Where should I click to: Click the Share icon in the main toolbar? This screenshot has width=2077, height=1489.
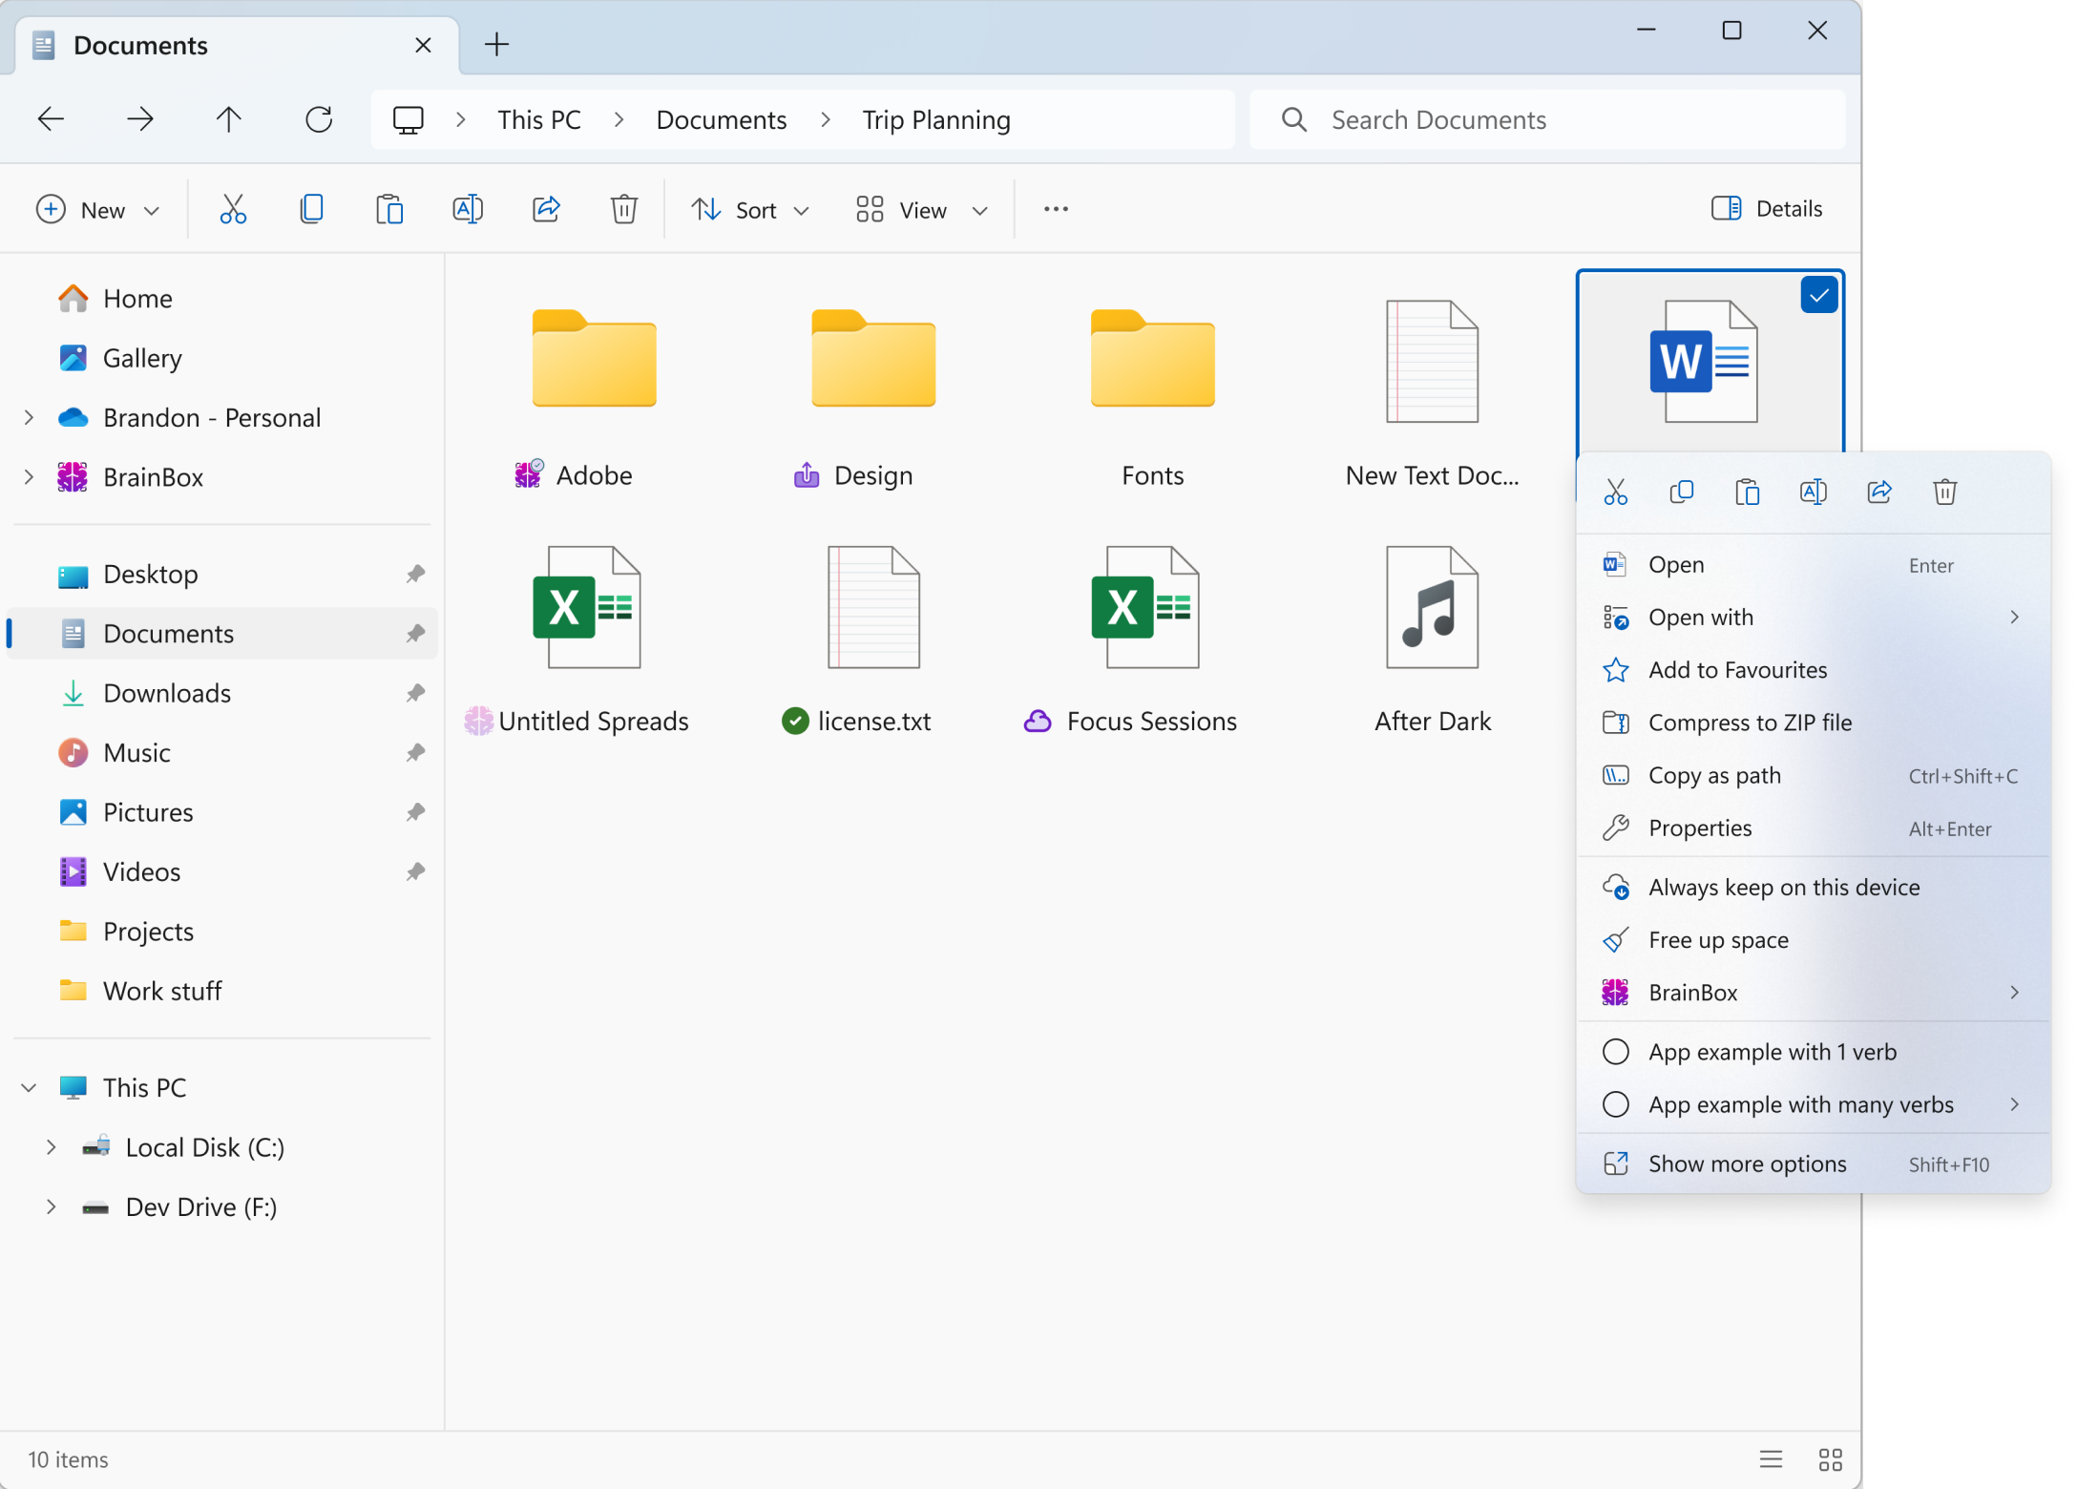pyautogui.click(x=546, y=209)
